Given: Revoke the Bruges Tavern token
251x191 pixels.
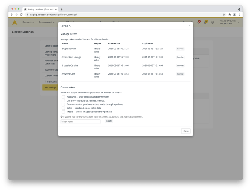Looking at the screenshot, I should [x=180, y=49].
